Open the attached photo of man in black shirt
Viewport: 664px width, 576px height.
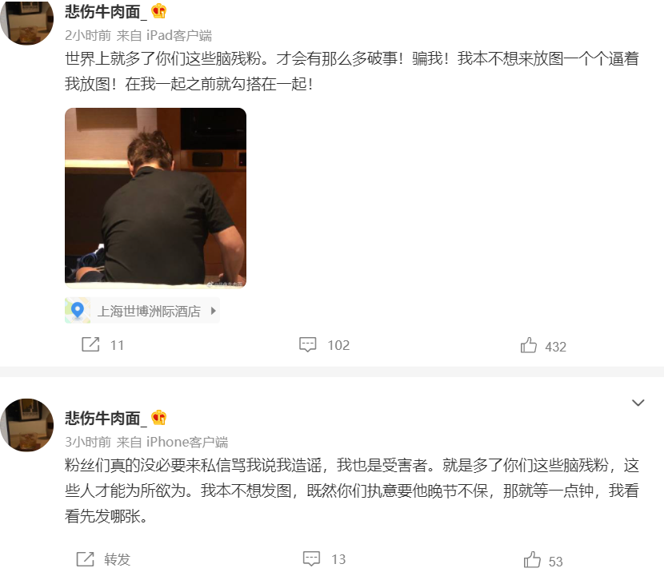point(155,198)
